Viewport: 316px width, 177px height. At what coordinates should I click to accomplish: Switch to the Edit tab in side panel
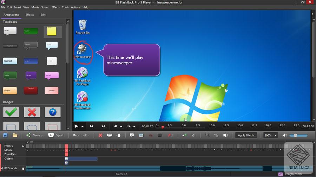(43, 15)
